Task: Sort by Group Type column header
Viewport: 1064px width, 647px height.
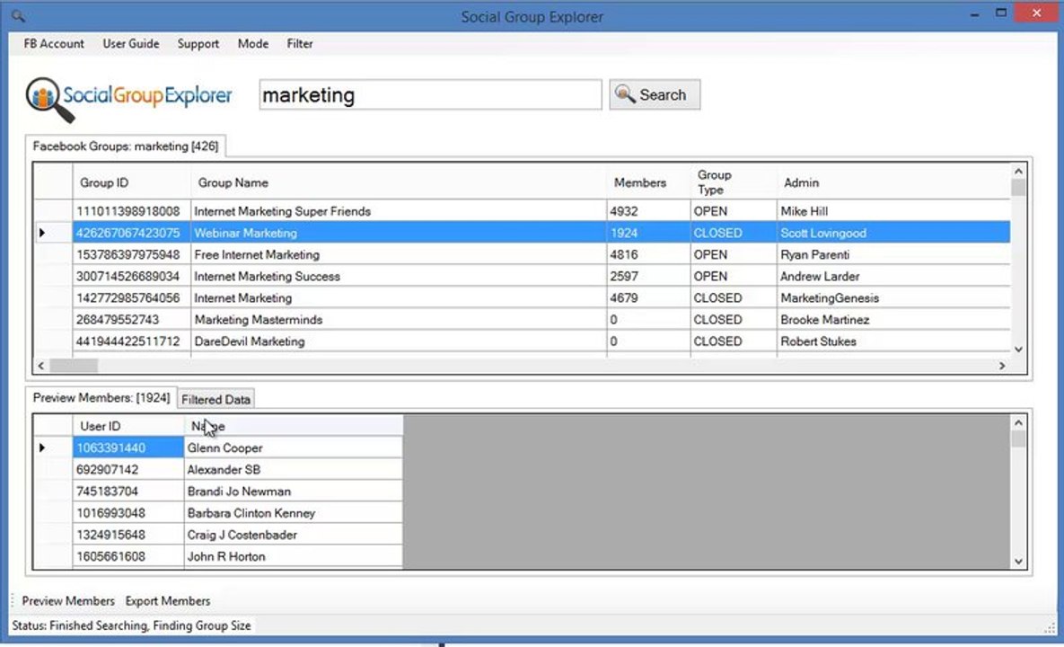Action: pyautogui.click(x=734, y=182)
